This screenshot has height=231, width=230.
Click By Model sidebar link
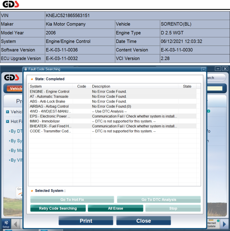(x=16, y=150)
